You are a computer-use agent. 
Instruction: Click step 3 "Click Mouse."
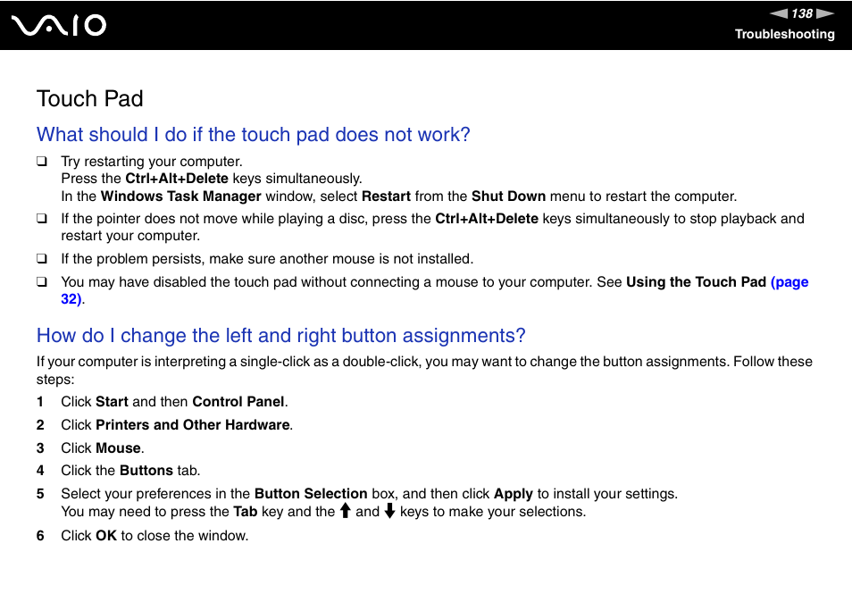coord(102,448)
